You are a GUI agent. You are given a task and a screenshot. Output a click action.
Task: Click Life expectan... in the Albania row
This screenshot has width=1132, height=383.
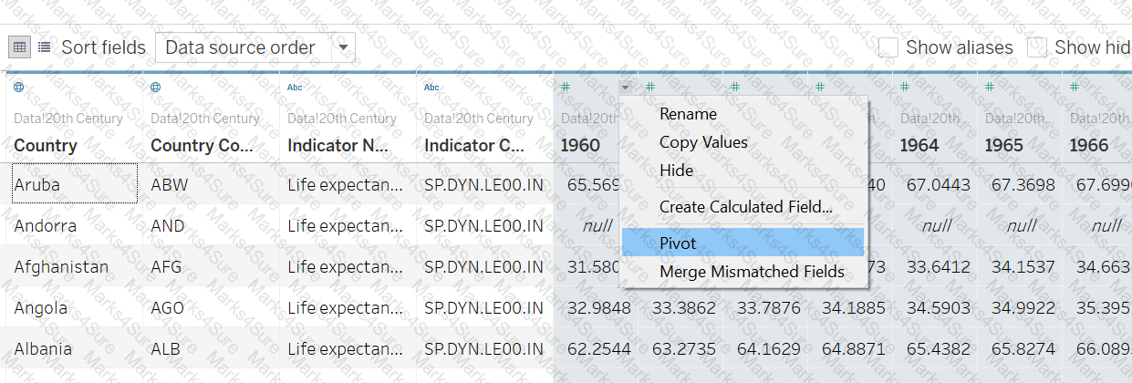pyautogui.click(x=348, y=348)
